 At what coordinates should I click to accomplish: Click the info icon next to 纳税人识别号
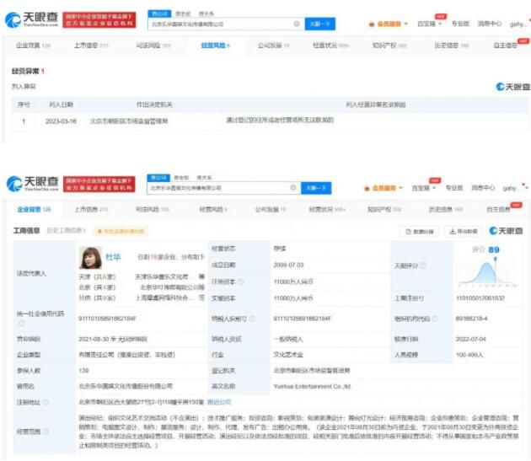pos(252,319)
